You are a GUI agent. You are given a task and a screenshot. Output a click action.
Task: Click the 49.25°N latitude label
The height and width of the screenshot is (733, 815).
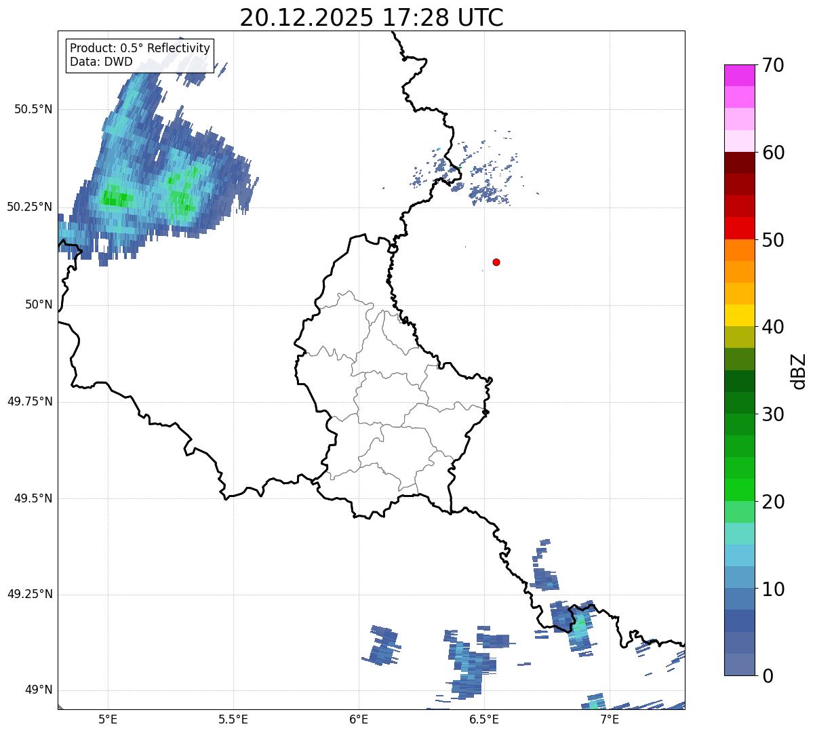tap(30, 594)
